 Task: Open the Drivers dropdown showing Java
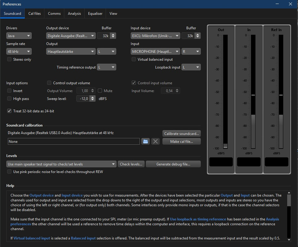19,36
